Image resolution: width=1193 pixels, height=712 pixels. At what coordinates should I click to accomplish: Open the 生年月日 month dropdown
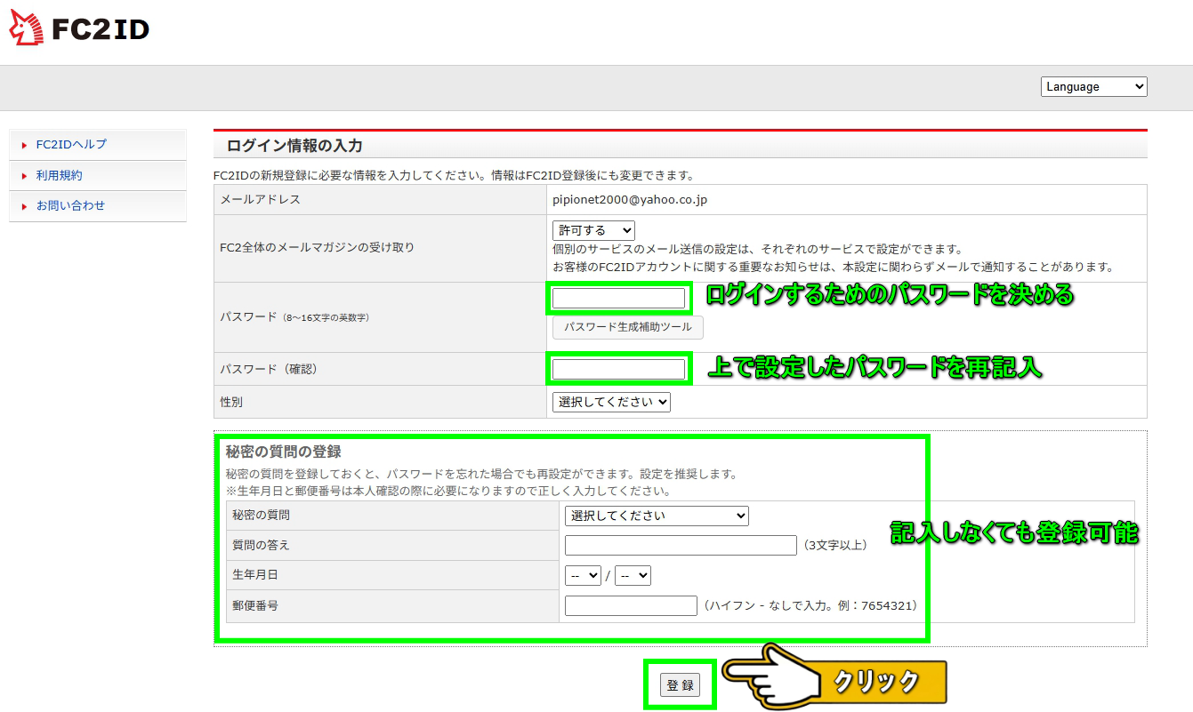(584, 575)
